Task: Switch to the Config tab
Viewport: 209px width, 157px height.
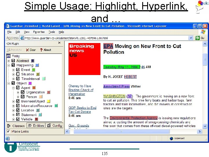Action: point(54,126)
